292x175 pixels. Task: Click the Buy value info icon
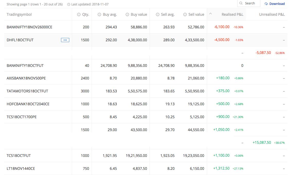coord(127,14)
